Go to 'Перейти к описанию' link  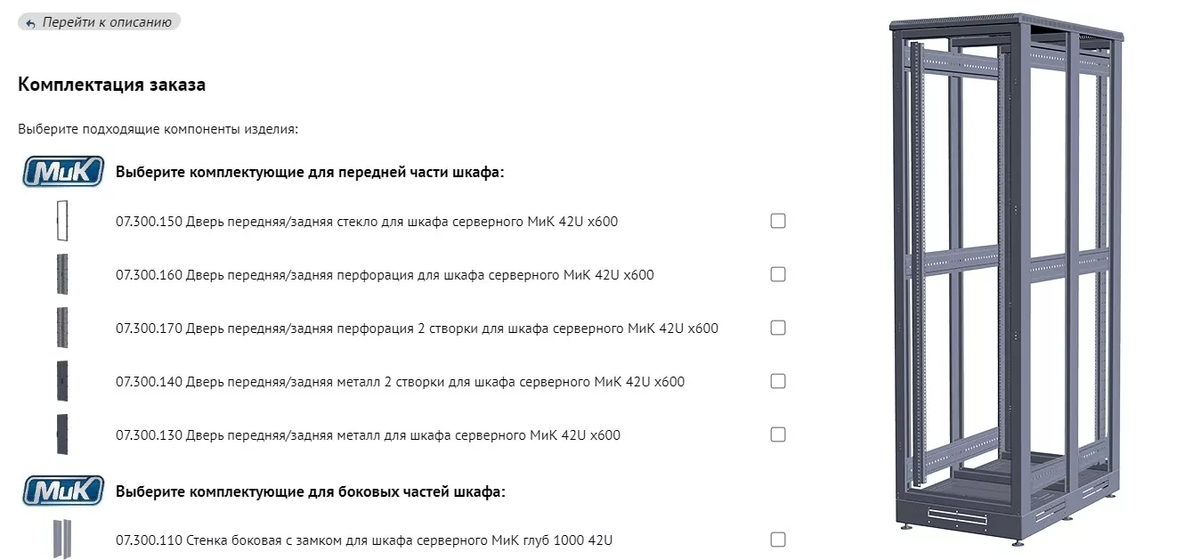[107, 22]
